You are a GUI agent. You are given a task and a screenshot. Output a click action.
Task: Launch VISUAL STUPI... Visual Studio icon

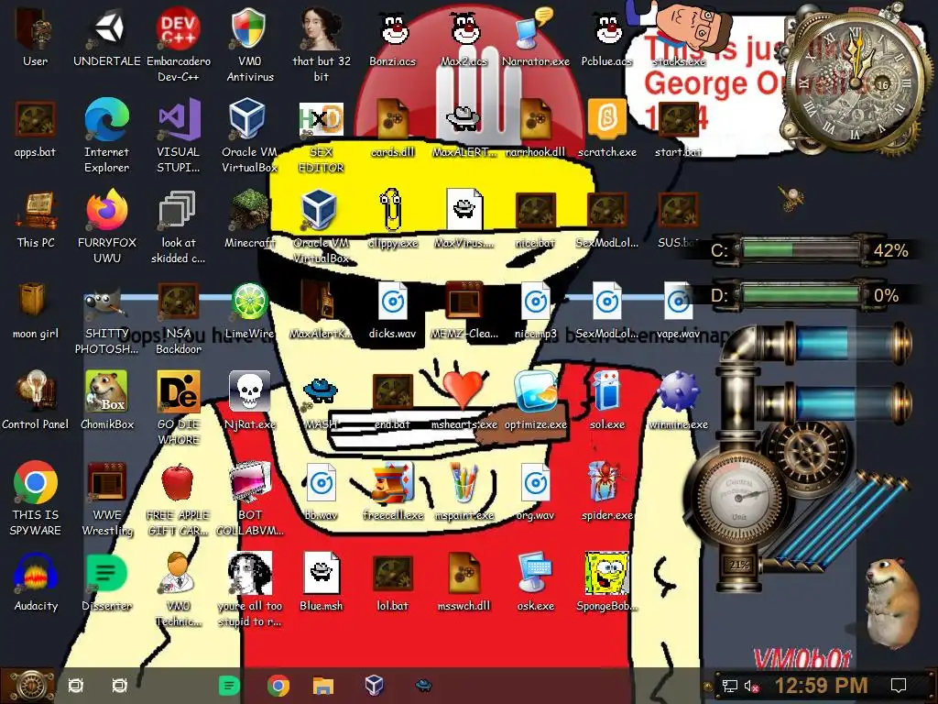179,120
